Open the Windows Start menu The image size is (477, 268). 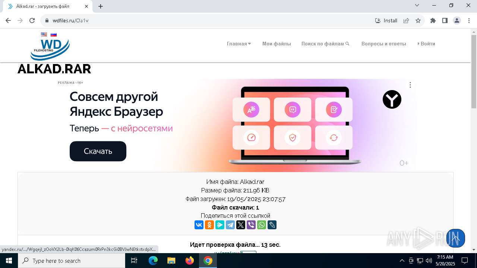(x=9, y=261)
